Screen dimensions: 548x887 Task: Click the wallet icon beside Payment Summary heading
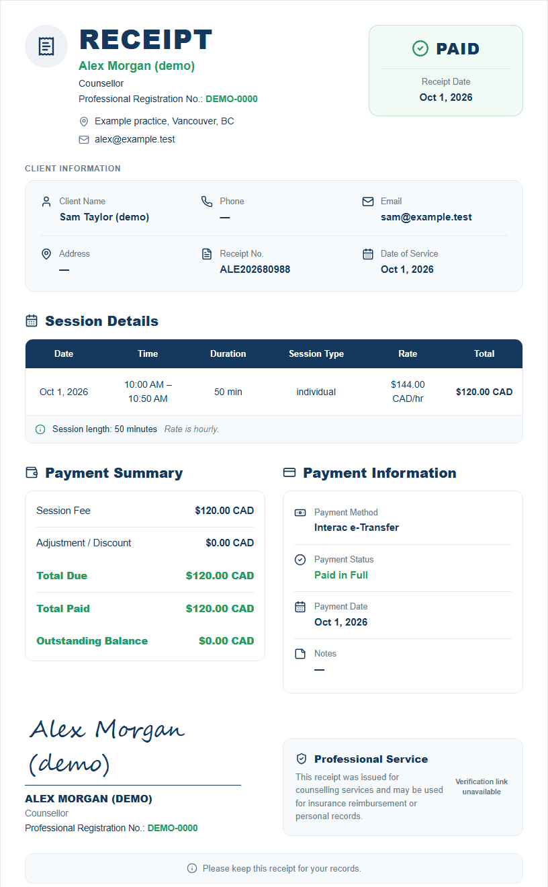(x=32, y=473)
